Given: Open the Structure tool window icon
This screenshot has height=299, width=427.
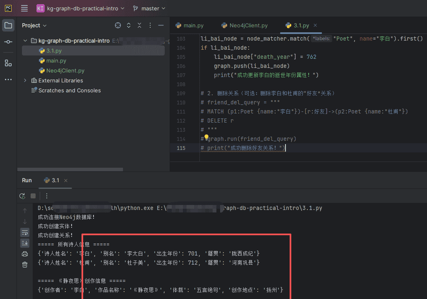Looking at the screenshot, I should [8, 63].
